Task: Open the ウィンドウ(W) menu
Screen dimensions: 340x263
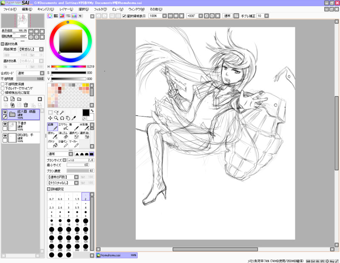Action: point(136,9)
